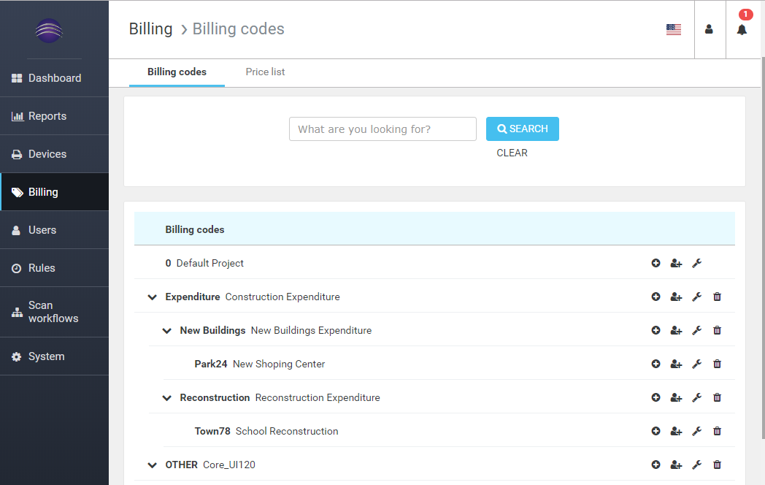
Task: Collapse the Expenditure billing group
Action: (x=152, y=297)
